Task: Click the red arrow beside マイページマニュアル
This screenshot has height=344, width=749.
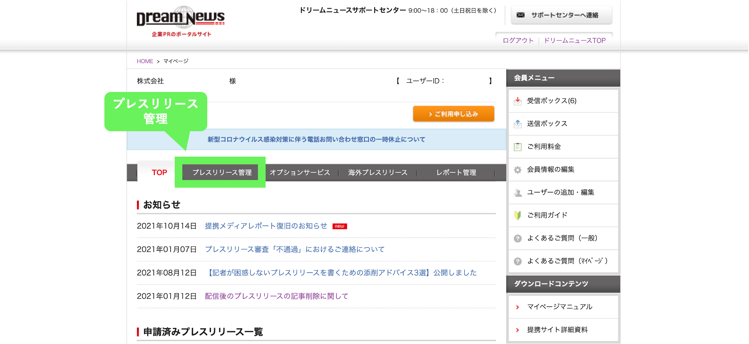Action: tap(518, 307)
